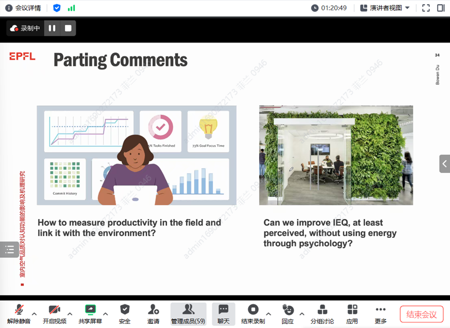Check the green network signal bars icon
This screenshot has height=328, width=450.
[x=71, y=8]
